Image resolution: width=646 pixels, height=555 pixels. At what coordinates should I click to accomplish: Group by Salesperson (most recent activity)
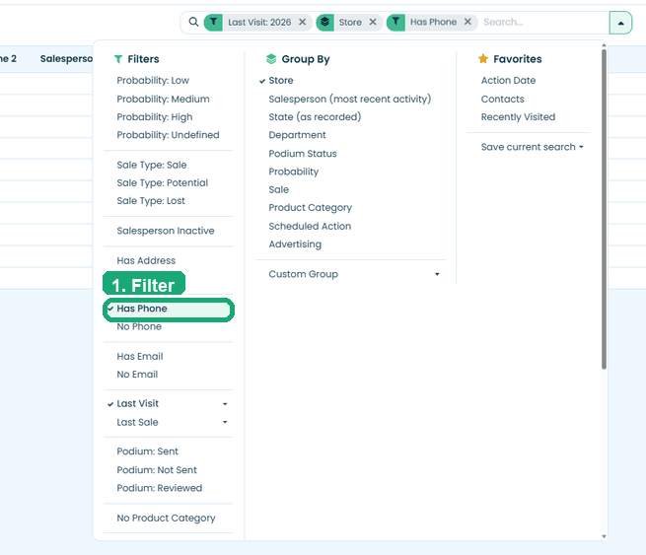click(350, 99)
